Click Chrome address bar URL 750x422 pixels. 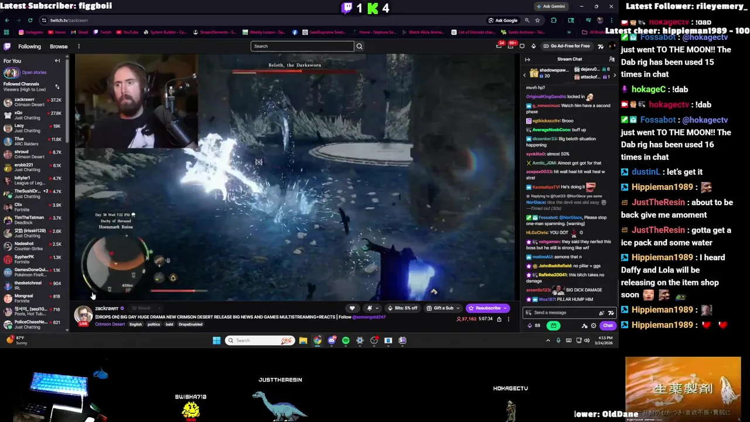(x=69, y=21)
